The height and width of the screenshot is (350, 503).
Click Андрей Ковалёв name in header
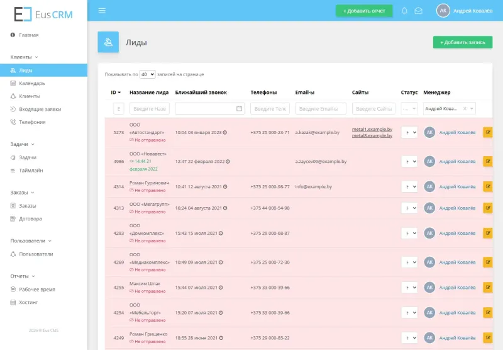click(x=473, y=11)
